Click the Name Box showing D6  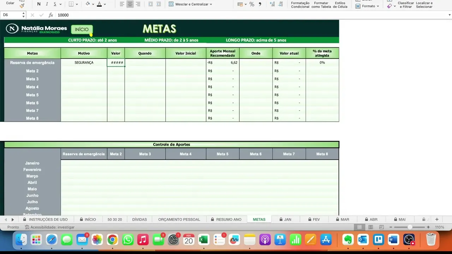pos(11,15)
